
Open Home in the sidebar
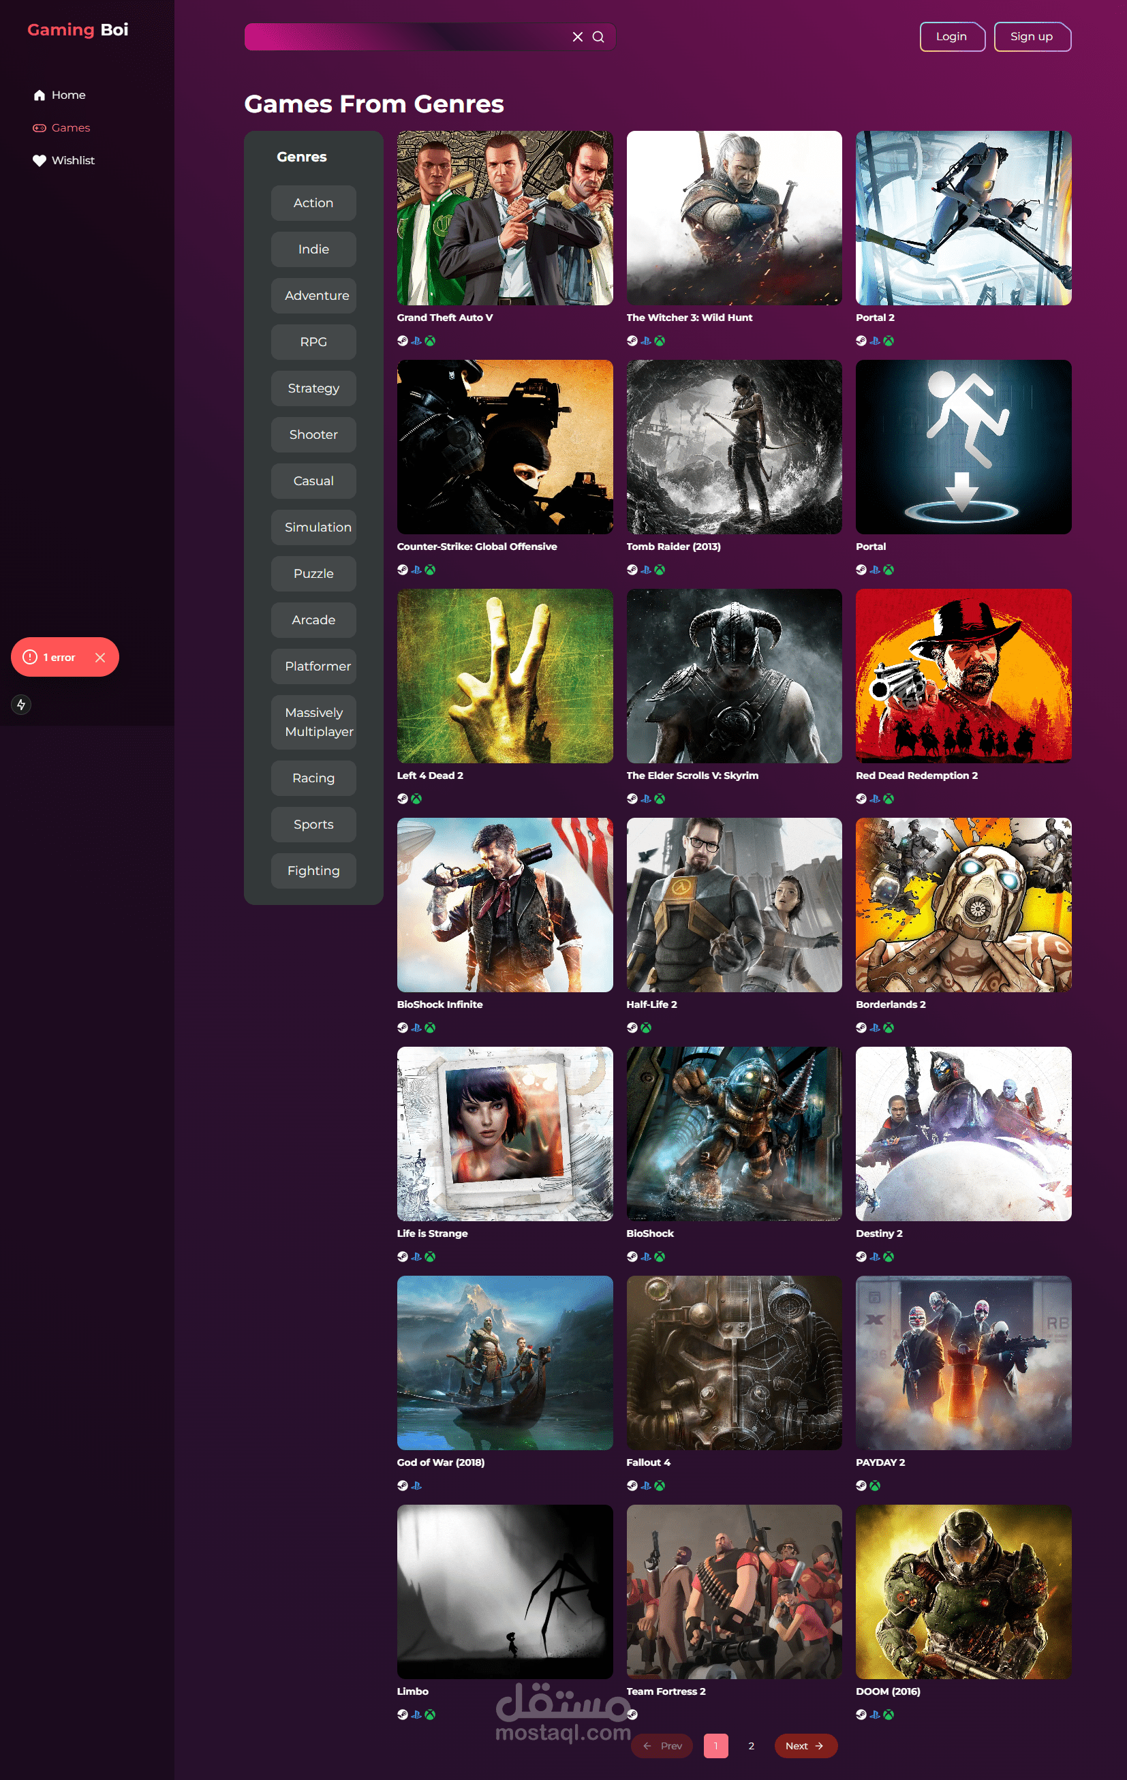click(60, 95)
